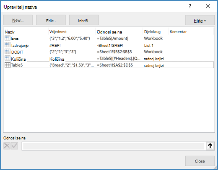Click Workbook scope in DOBIT row

[x=153, y=52]
